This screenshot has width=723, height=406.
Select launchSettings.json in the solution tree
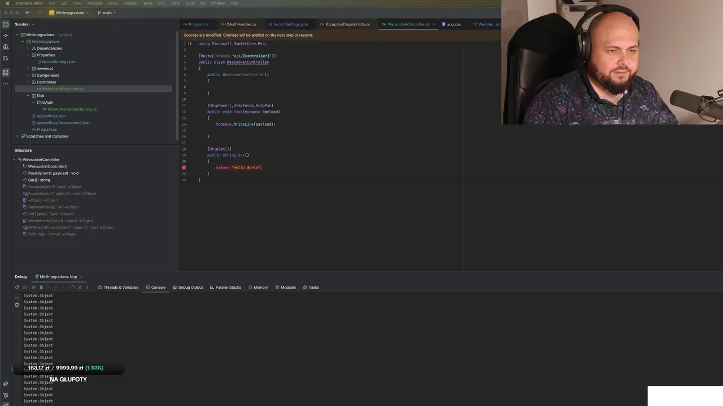tap(59, 62)
